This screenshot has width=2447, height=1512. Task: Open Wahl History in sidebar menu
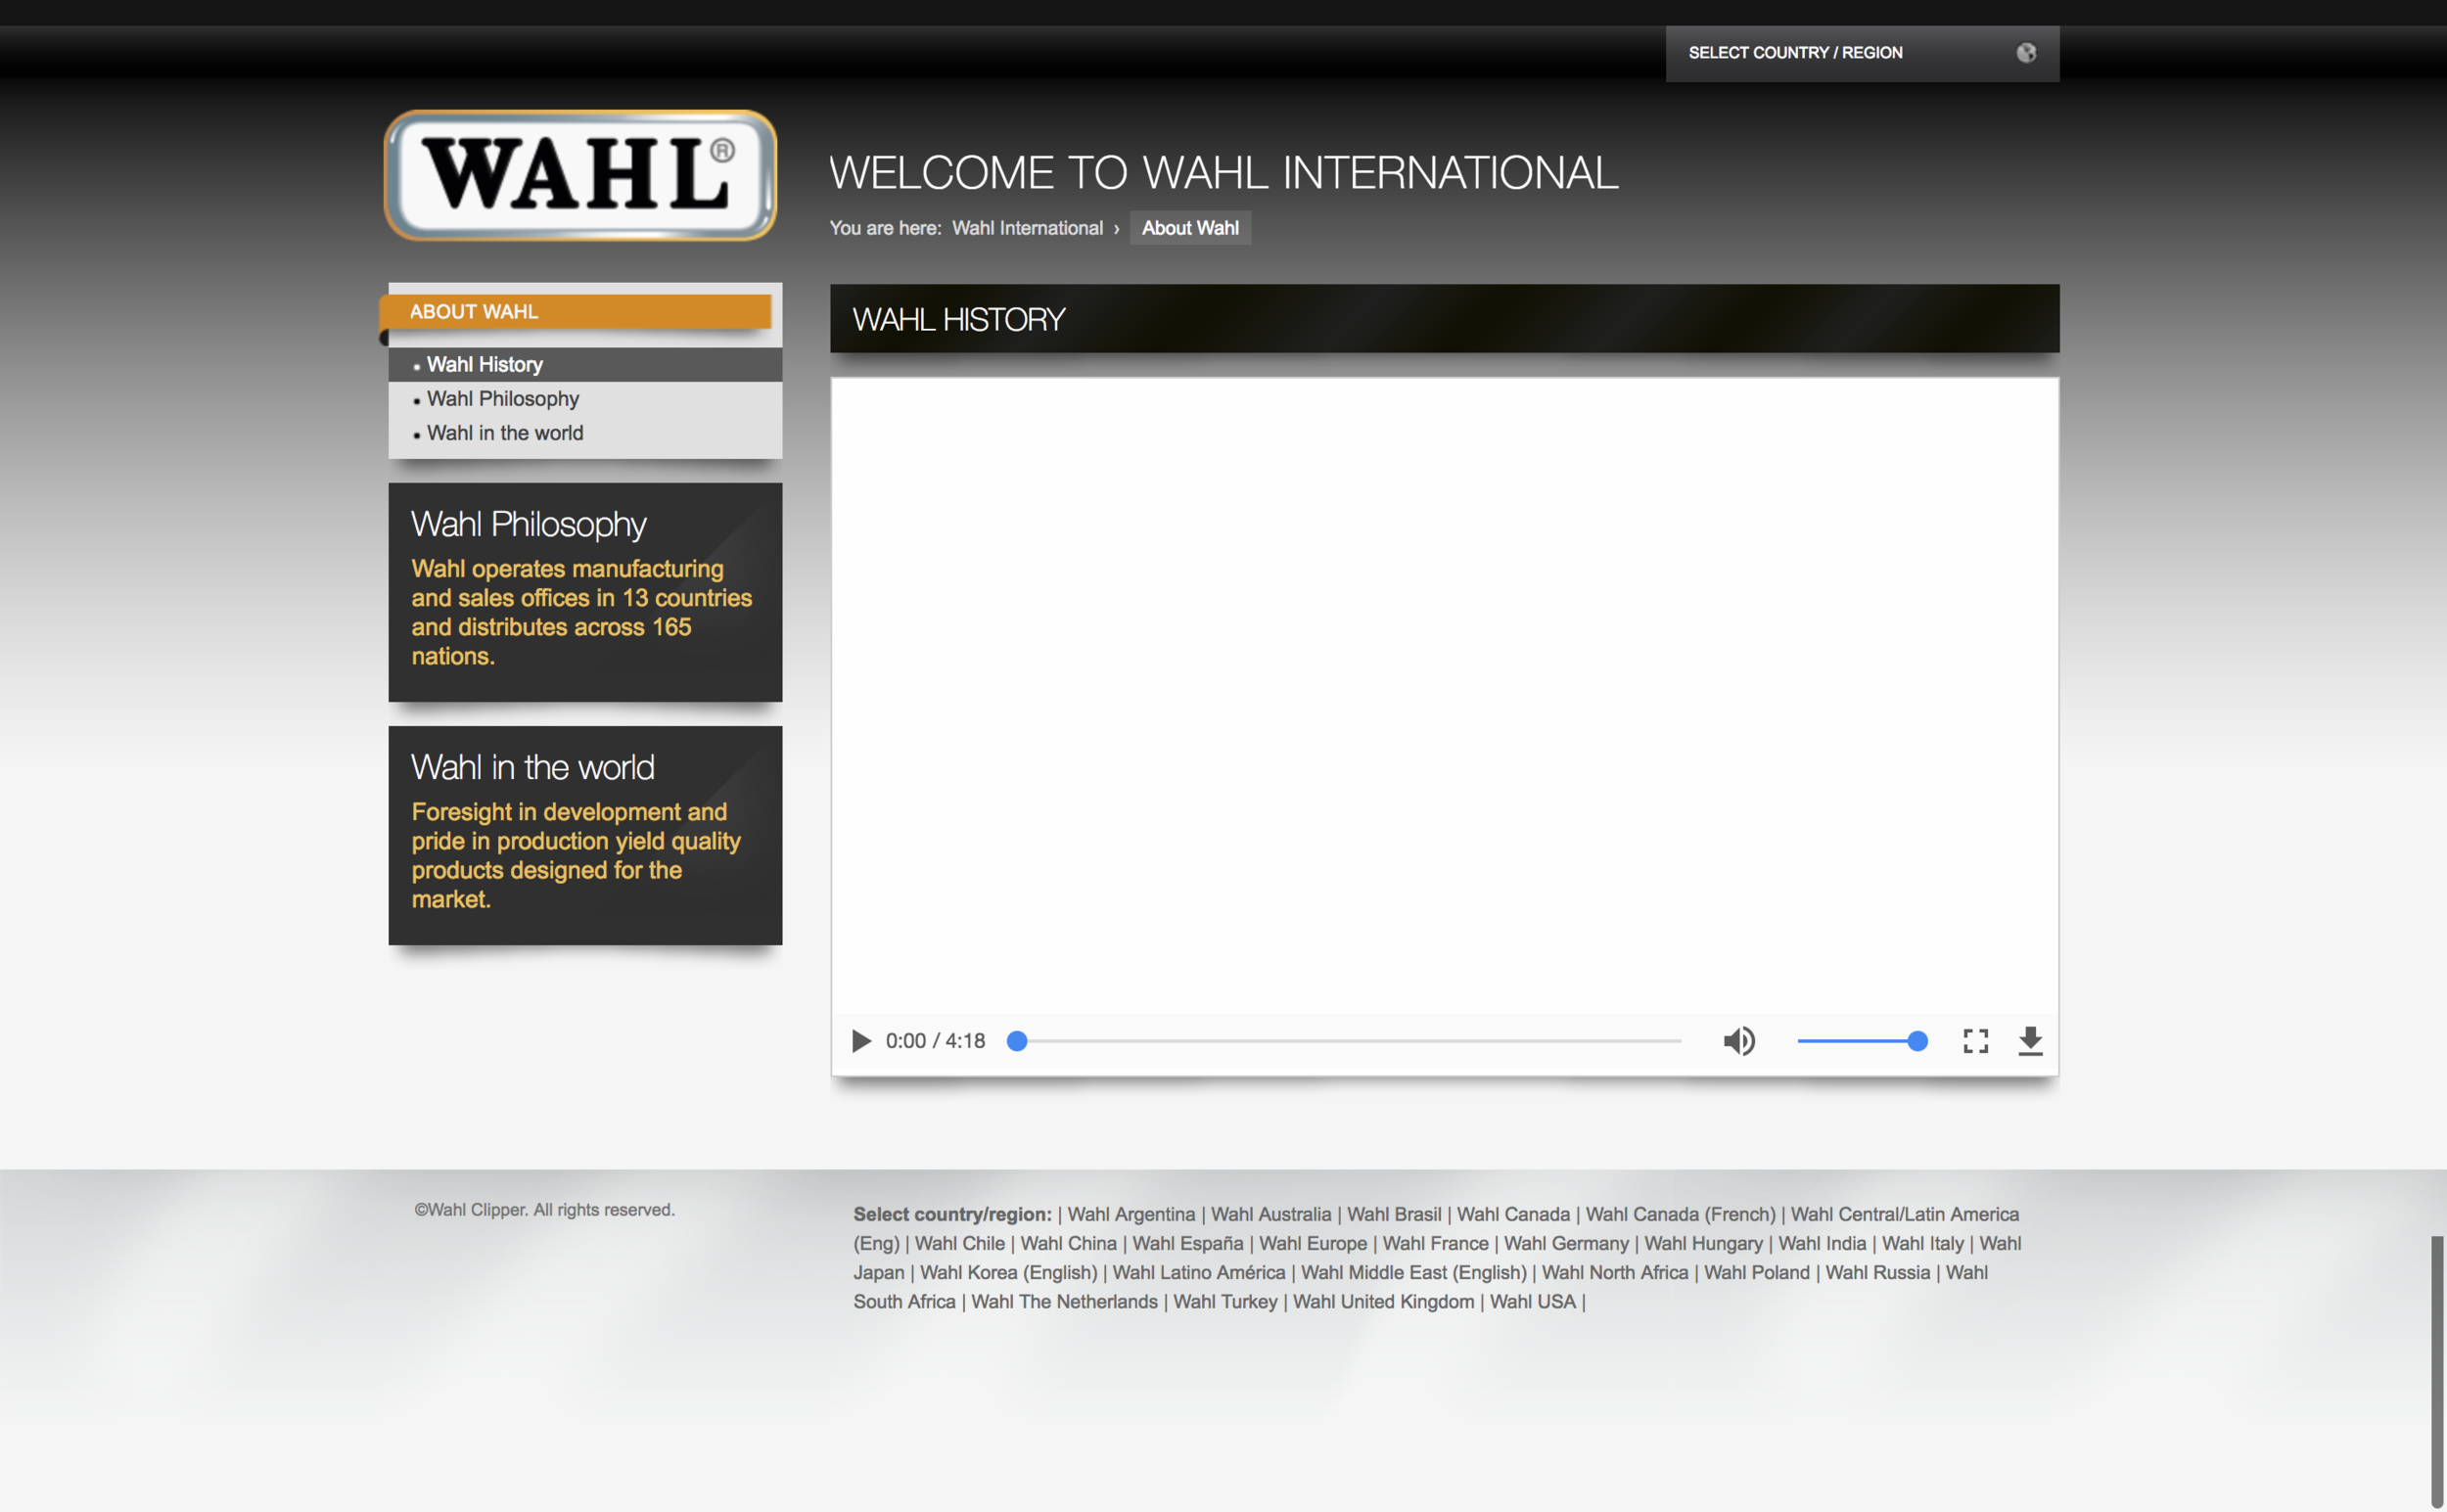coord(484,364)
